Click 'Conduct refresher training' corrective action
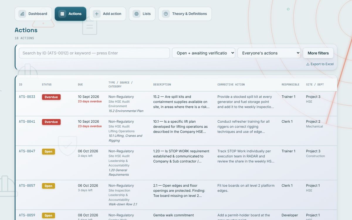Viewport: 352px width, 220px height. click(x=243, y=127)
